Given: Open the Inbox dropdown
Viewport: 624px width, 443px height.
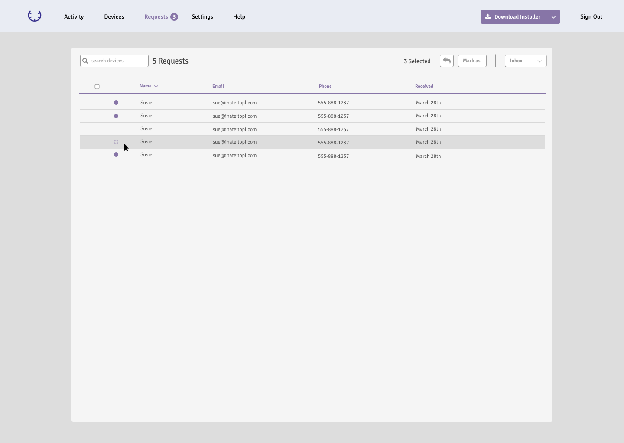Looking at the screenshot, I should click(x=526, y=61).
